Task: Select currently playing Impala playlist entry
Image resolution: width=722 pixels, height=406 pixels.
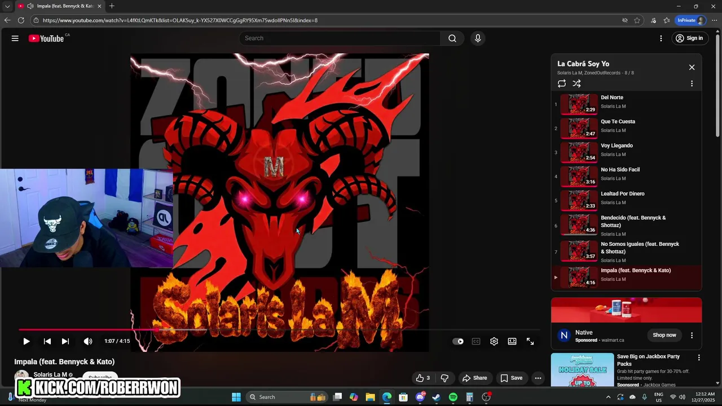Action: click(626, 277)
